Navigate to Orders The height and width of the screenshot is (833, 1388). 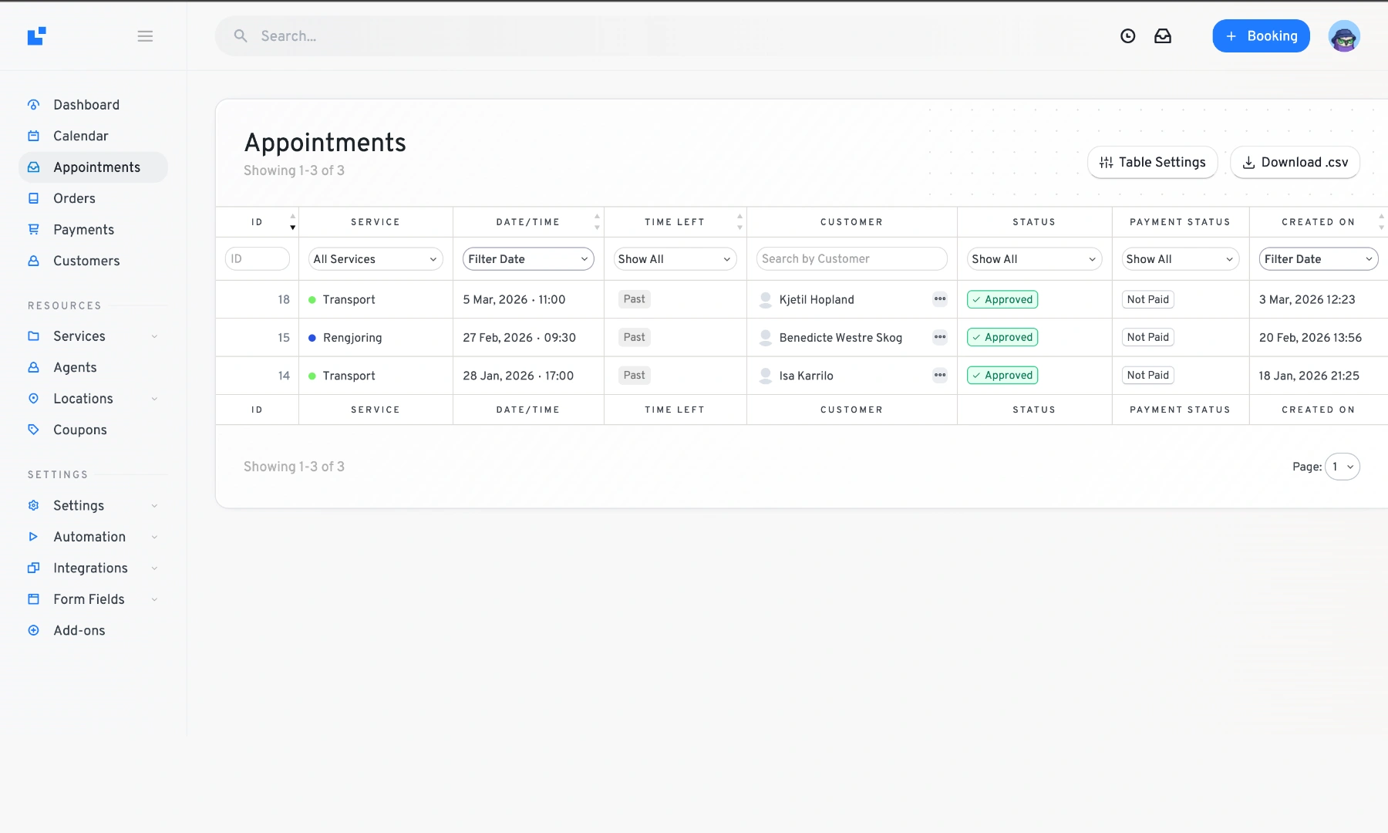tap(74, 198)
